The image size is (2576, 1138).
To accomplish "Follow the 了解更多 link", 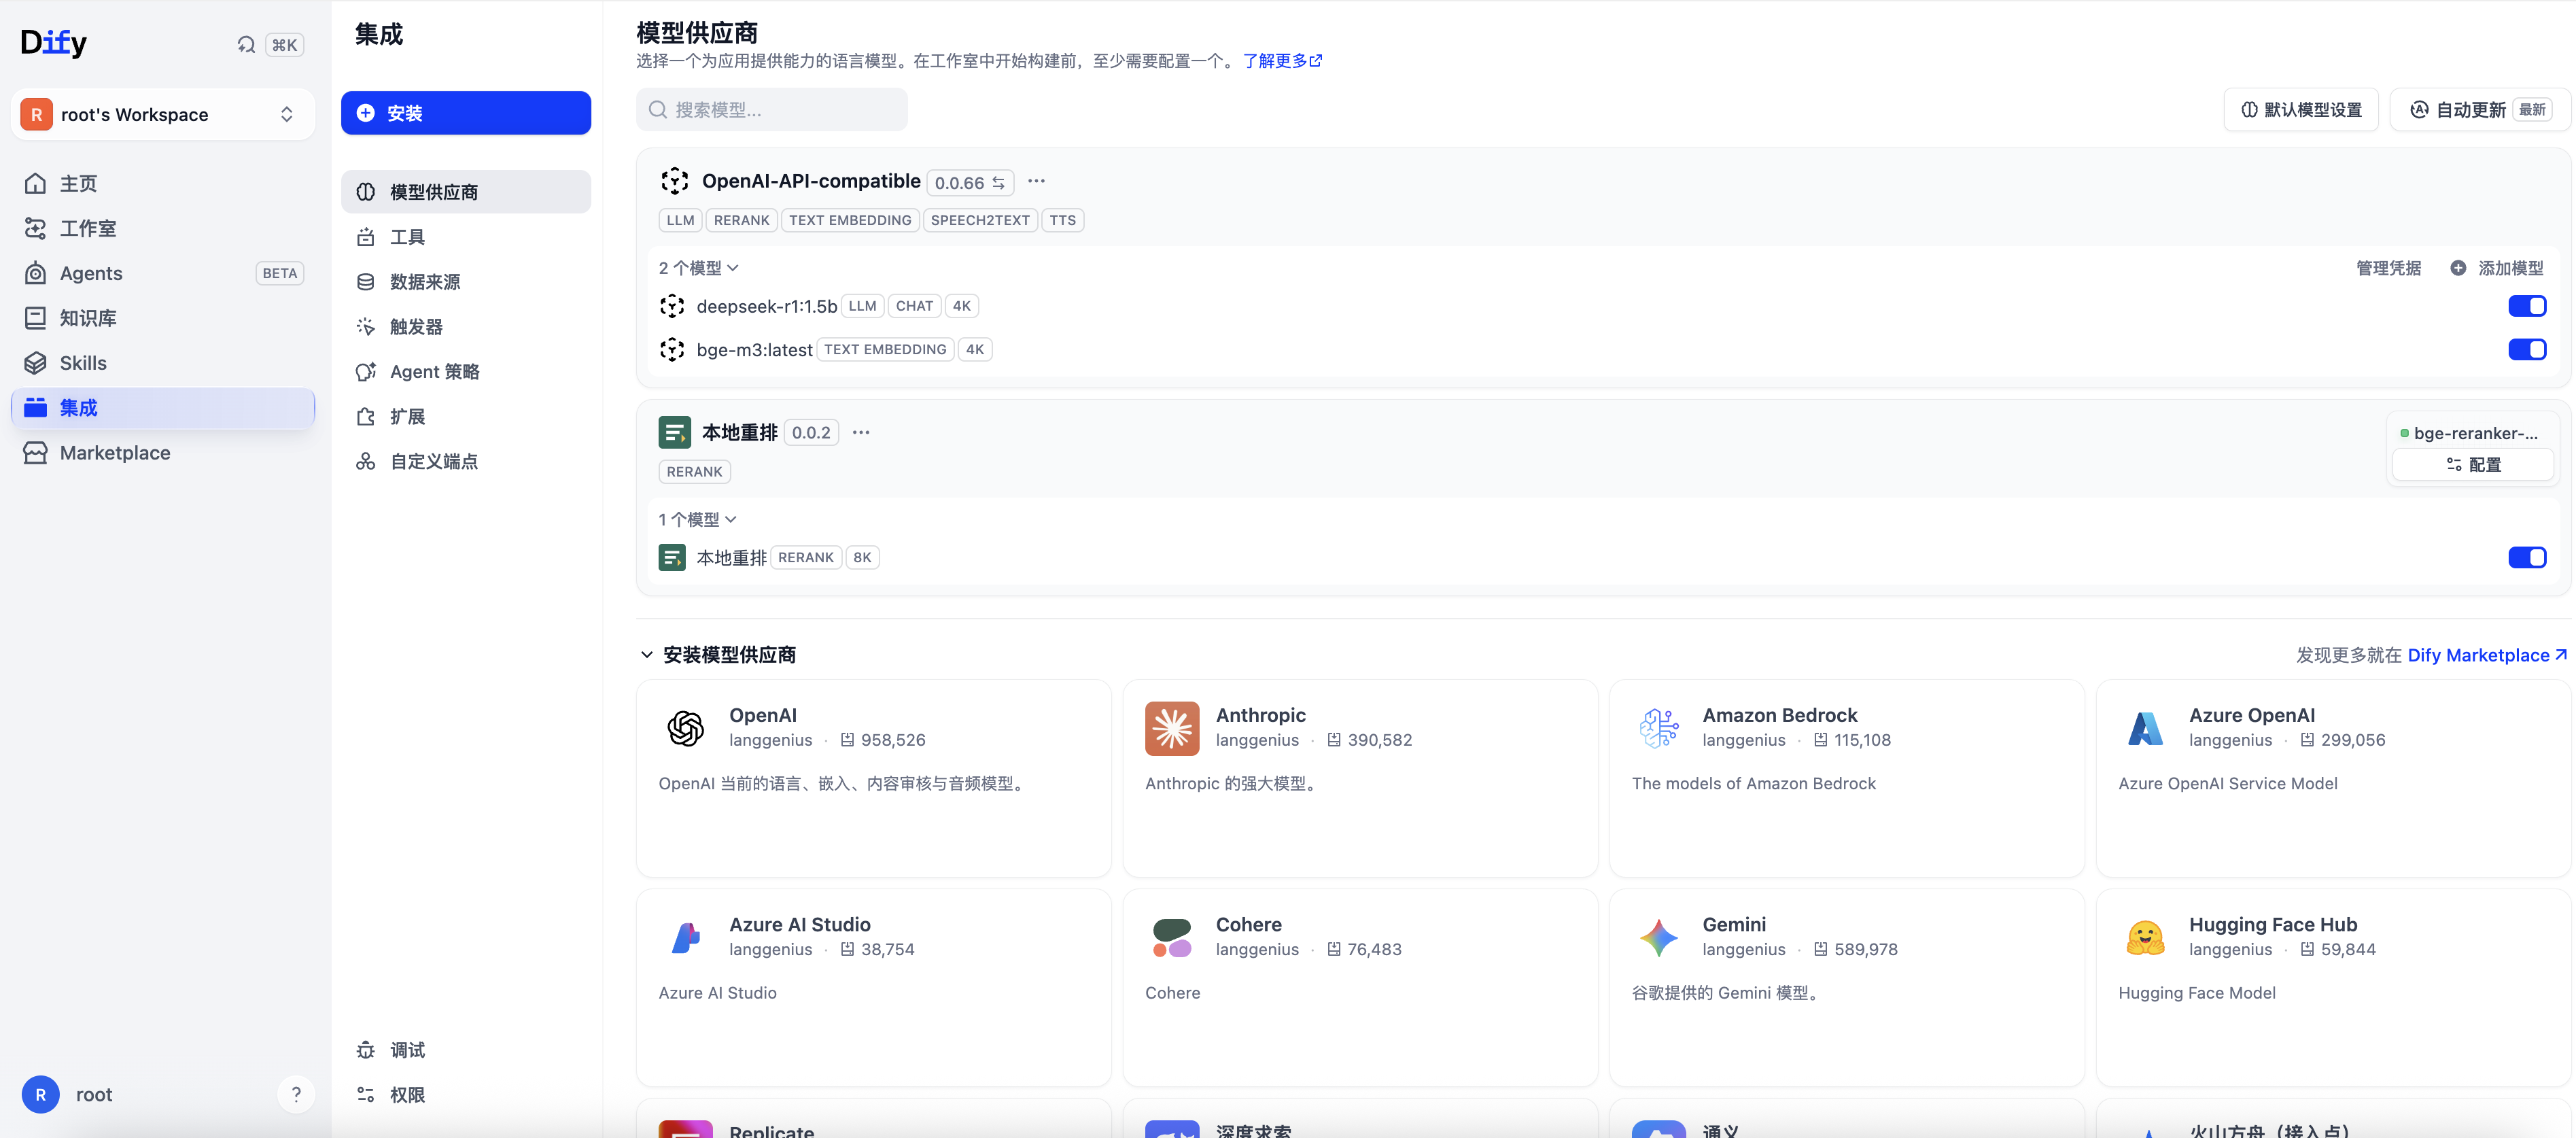I will tap(1282, 61).
